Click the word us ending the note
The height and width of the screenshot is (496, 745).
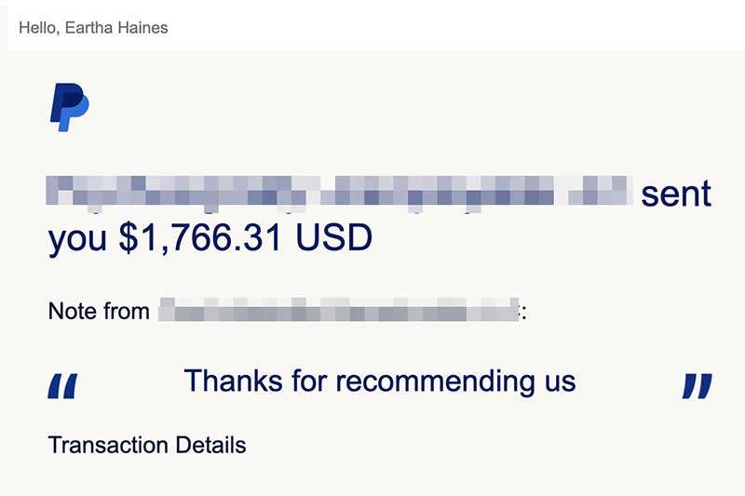[x=561, y=383]
